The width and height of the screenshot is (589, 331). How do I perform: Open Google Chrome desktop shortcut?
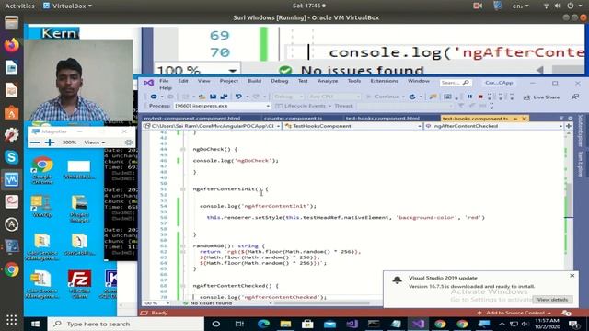click(42, 170)
